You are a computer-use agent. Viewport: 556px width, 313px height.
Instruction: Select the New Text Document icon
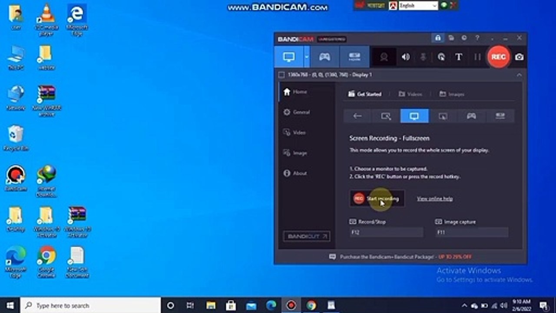coord(77,262)
